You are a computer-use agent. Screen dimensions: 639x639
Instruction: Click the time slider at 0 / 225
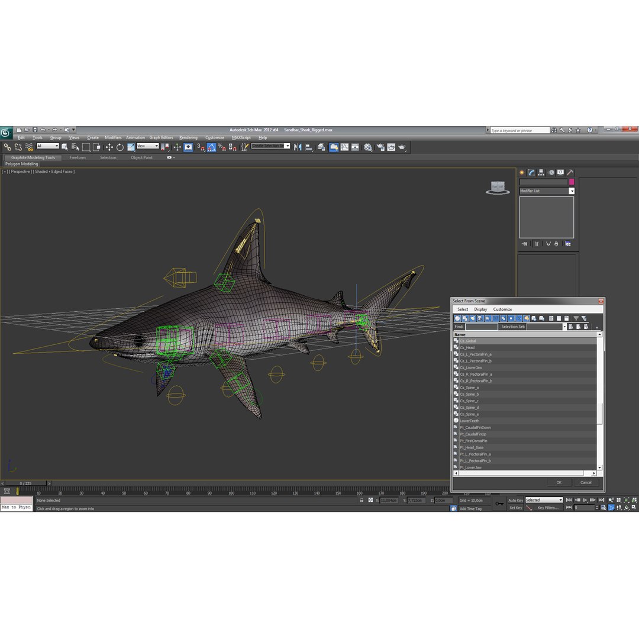(x=25, y=483)
